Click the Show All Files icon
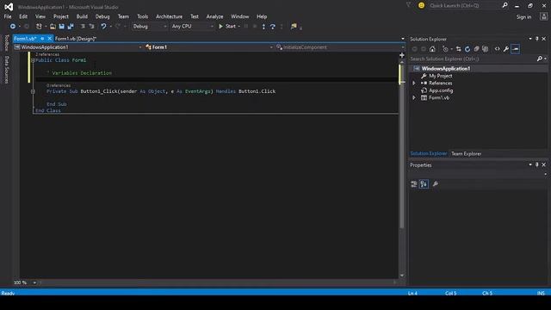This screenshot has height=310, width=551. pyautogui.click(x=486, y=49)
